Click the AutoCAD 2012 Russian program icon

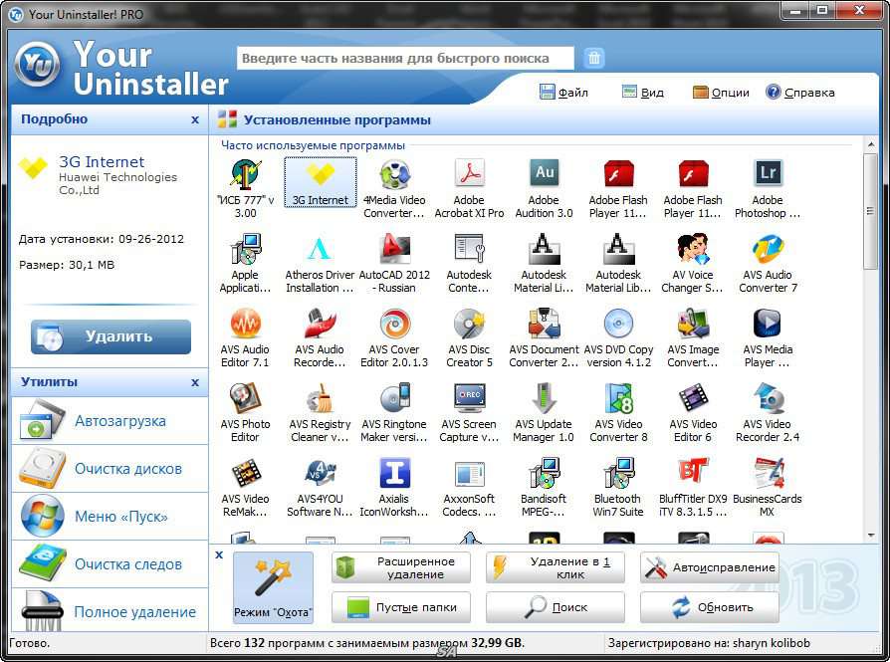pyautogui.click(x=394, y=249)
